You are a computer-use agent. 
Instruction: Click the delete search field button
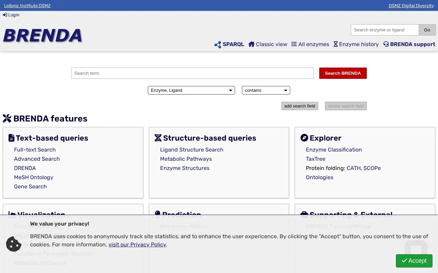(346, 106)
